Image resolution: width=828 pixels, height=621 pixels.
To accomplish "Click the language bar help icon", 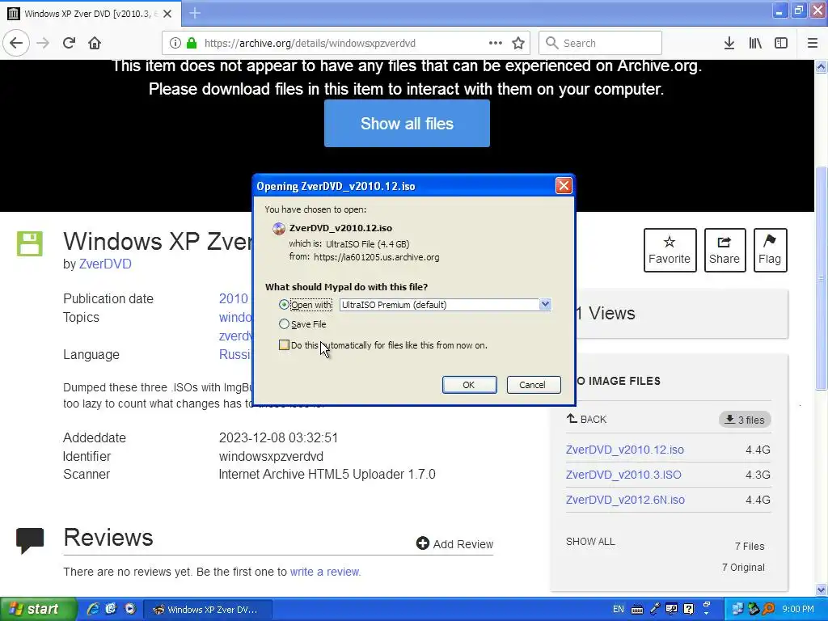I will (688, 610).
